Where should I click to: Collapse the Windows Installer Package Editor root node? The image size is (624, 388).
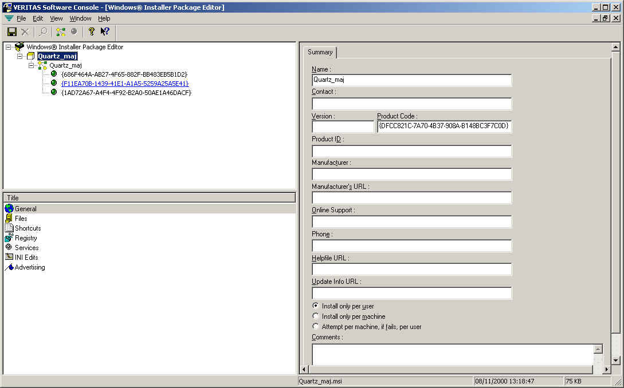[x=9, y=47]
